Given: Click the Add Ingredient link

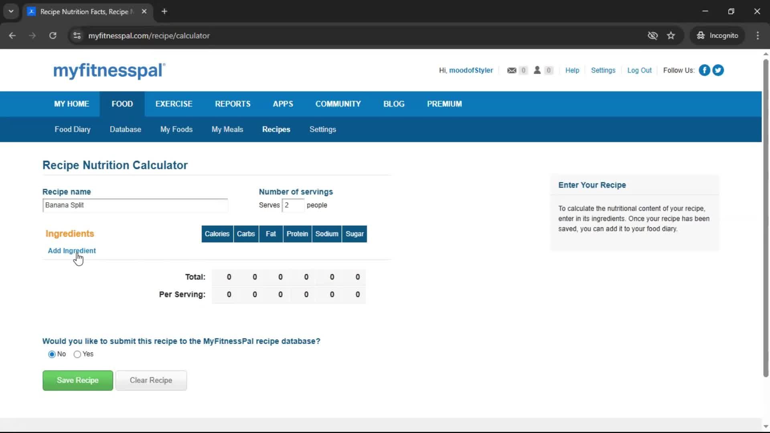Looking at the screenshot, I should click(x=72, y=251).
